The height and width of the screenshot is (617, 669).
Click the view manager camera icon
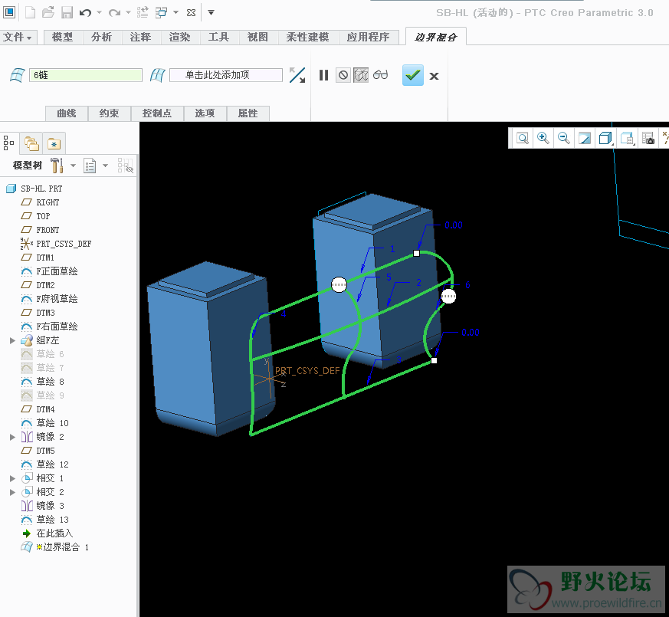coord(648,138)
